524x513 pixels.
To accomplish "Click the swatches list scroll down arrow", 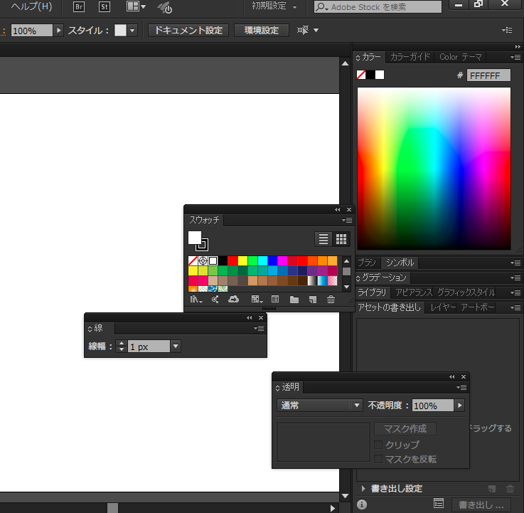I will (x=346, y=287).
